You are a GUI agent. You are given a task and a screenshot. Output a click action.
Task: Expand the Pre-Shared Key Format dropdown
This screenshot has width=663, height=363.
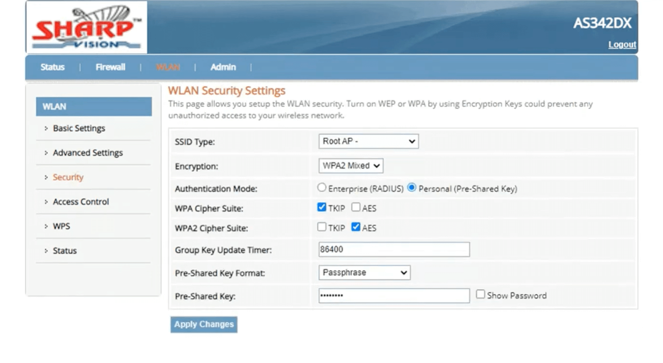click(x=364, y=272)
